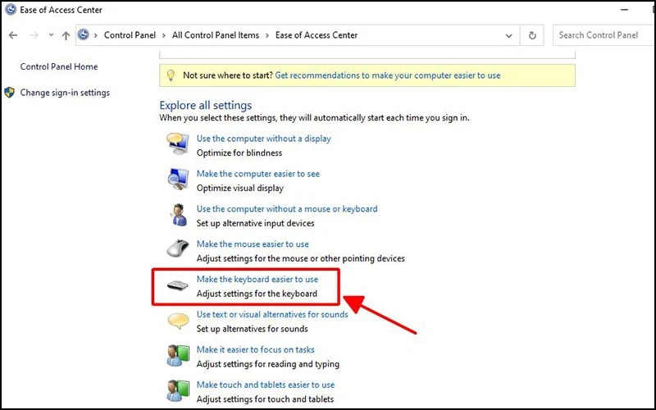This screenshot has height=410, width=656.
Task: Open Make the mouse easier to use
Action: coord(253,244)
